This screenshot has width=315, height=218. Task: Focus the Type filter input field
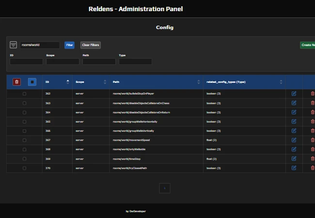point(135,62)
